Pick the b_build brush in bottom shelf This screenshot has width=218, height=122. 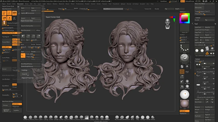[25, 118]
